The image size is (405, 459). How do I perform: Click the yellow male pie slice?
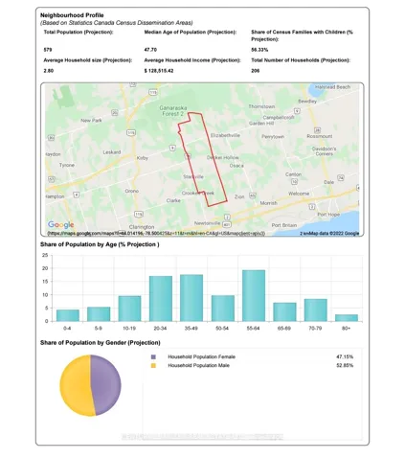tap(76, 385)
